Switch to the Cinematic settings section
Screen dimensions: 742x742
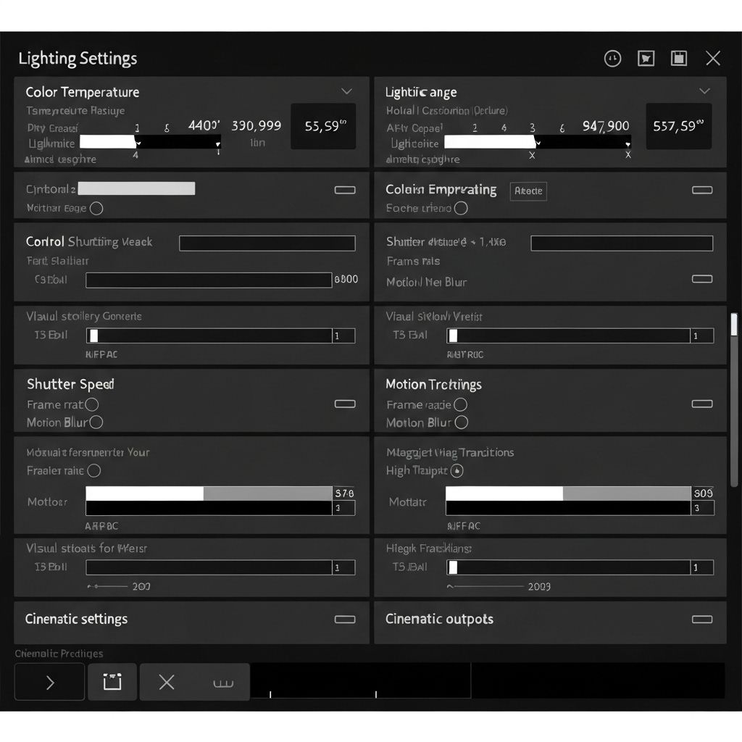[x=75, y=620]
